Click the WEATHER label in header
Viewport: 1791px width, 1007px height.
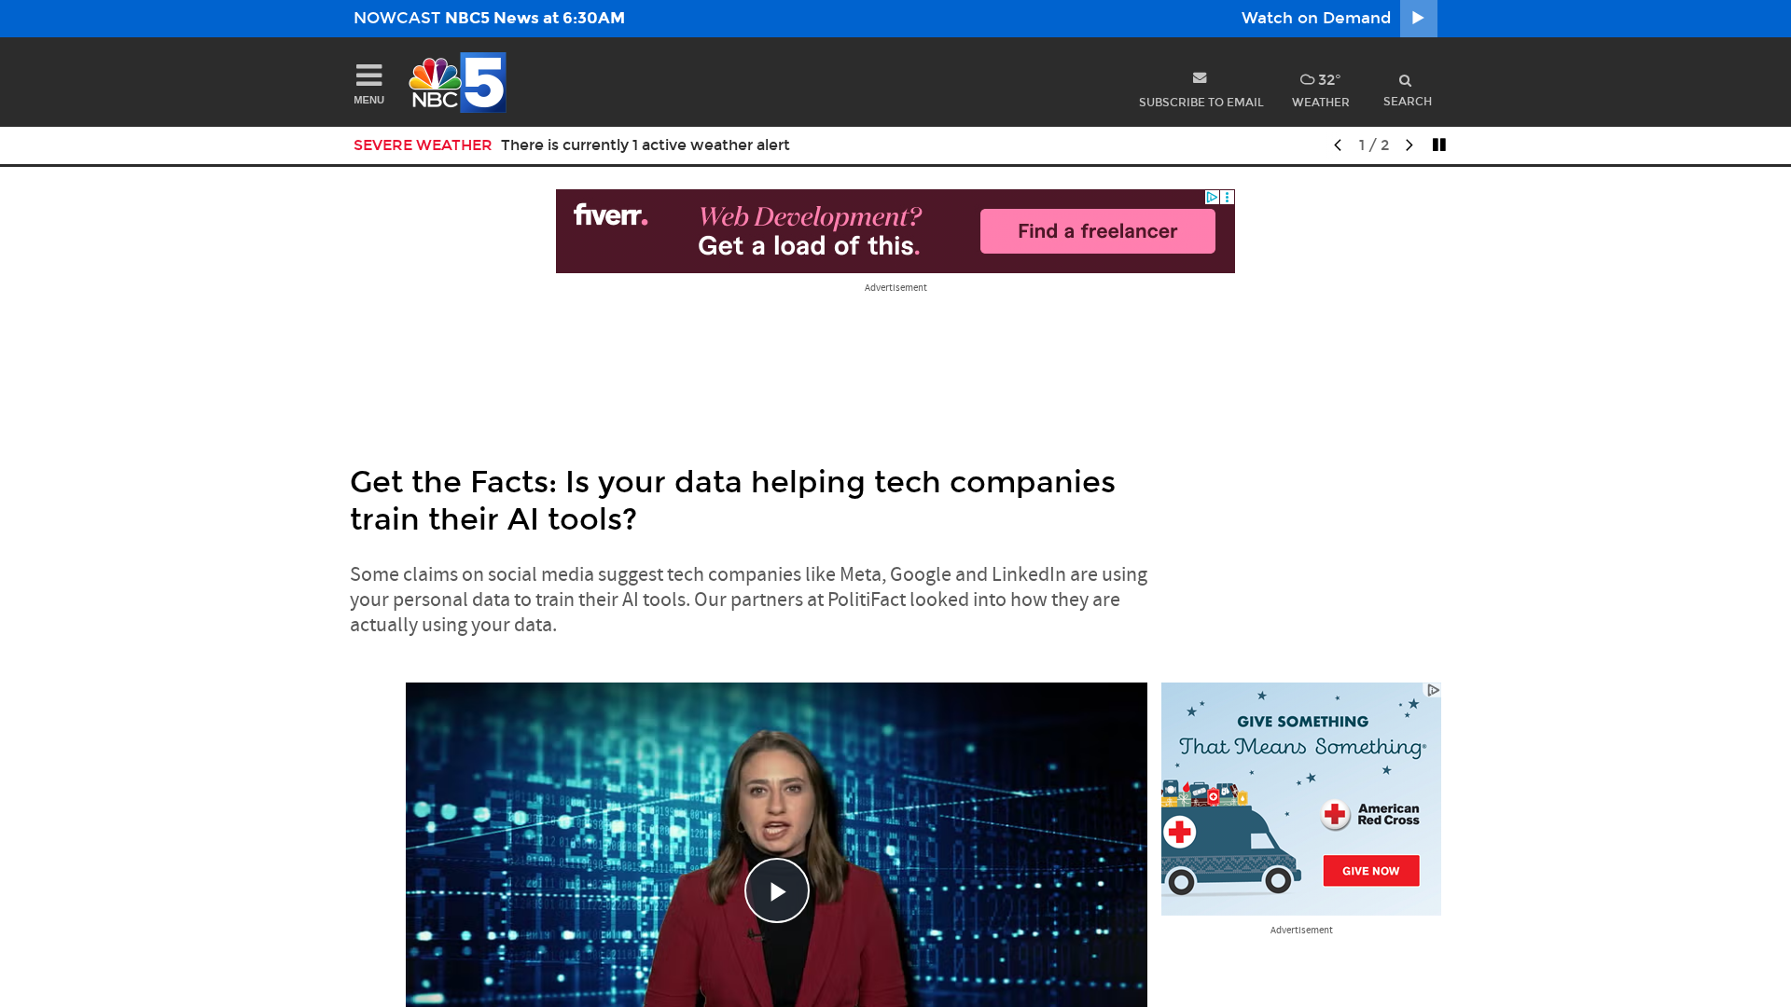coord(1320,103)
